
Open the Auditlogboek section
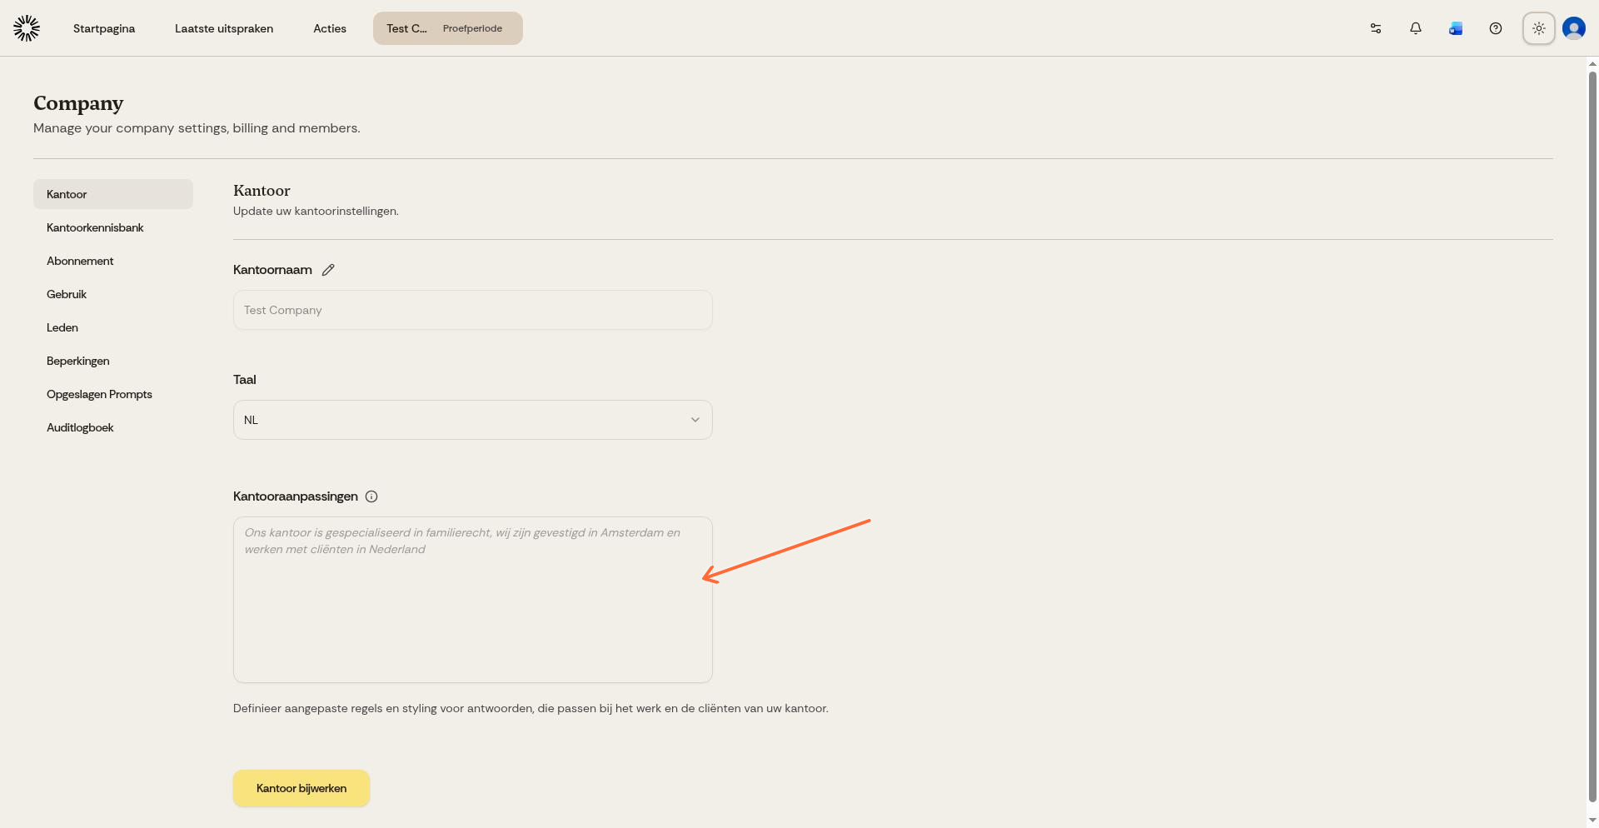pos(113,427)
